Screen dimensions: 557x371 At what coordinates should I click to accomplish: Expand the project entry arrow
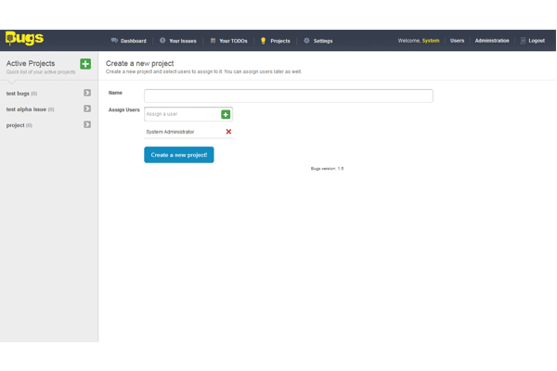pos(87,124)
